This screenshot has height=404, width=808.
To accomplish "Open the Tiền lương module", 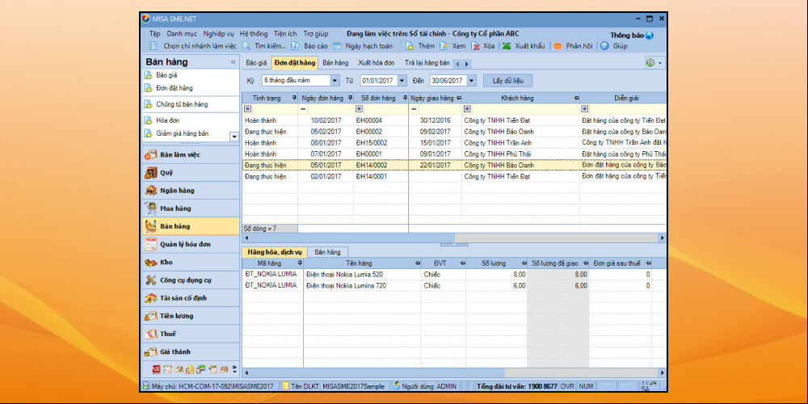I will click(191, 316).
